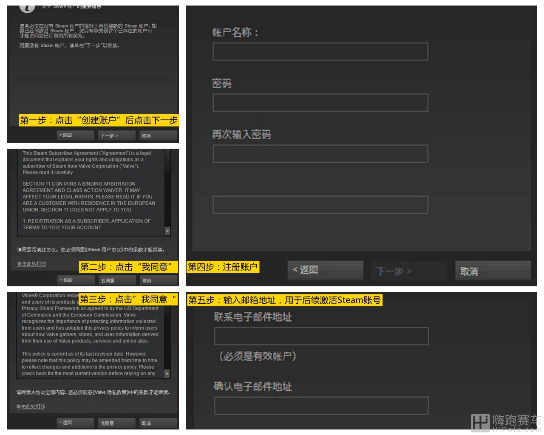
Task: Click 我同意 in the Steam Subscriber Agreement panel
Action: pyautogui.click(x=117, y=280)
